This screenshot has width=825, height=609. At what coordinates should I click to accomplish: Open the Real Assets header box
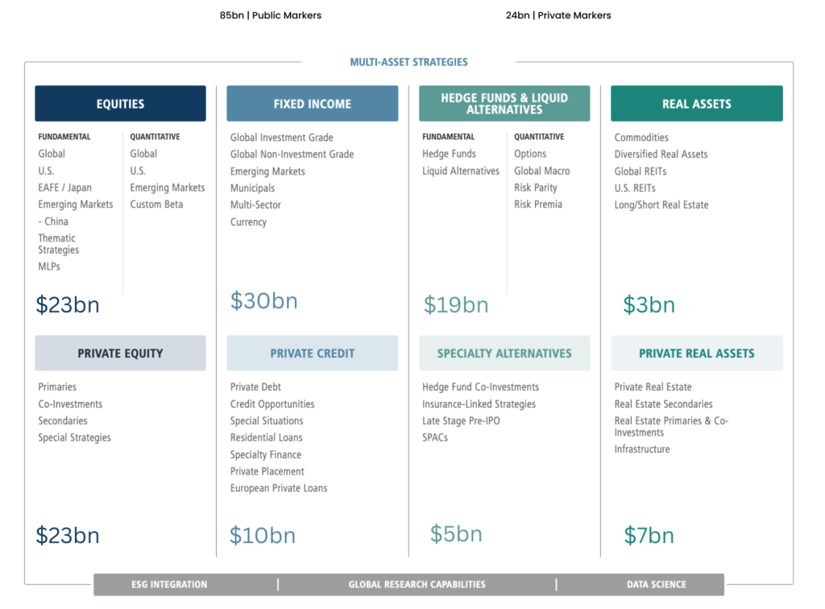point(696,104)
